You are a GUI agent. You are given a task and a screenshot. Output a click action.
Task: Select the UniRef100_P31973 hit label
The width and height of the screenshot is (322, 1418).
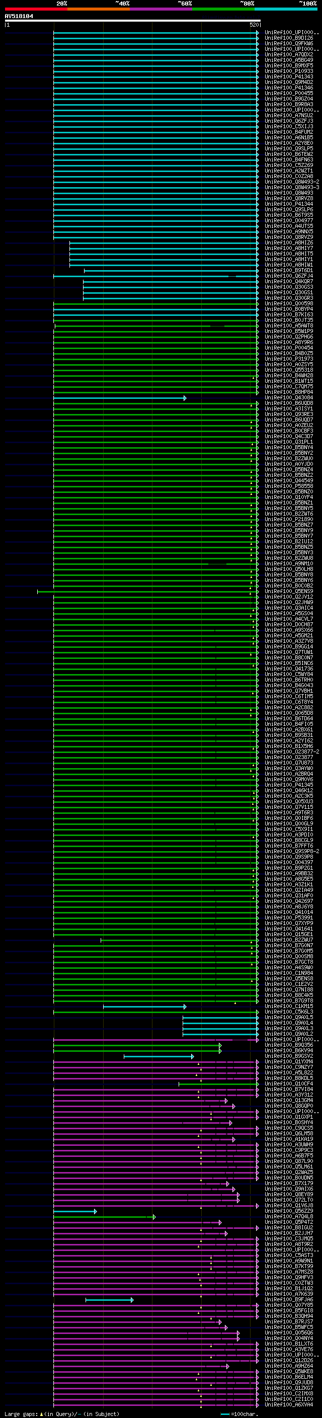coord(289,359)
